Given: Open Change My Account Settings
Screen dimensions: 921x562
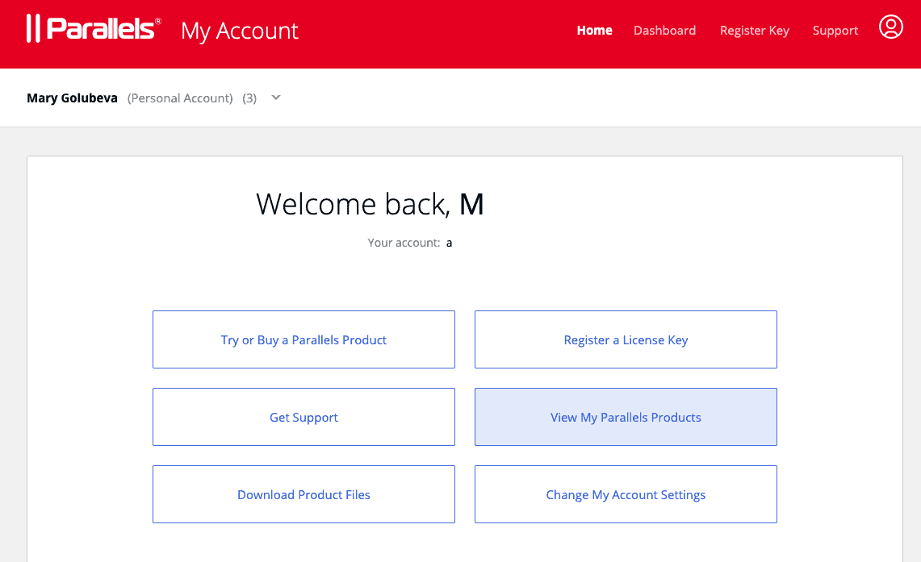Looking at the screenshot, I should tap(626, 494).
